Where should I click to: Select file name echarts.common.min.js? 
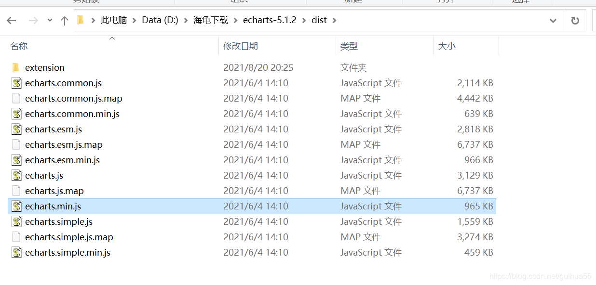coord(72,114)
